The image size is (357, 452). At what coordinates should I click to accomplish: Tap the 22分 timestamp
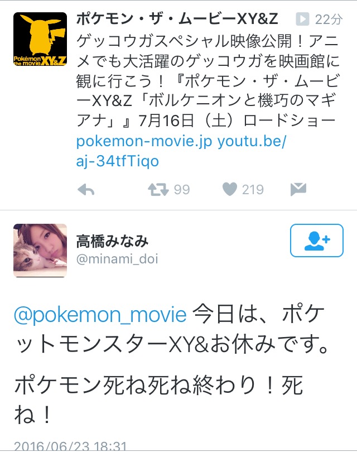pos(329,20)
